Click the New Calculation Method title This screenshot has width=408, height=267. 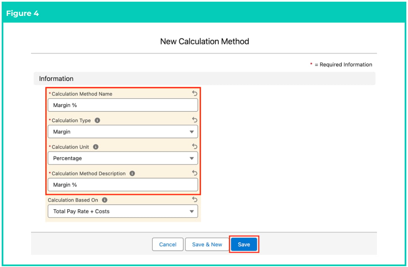point(204,41)
